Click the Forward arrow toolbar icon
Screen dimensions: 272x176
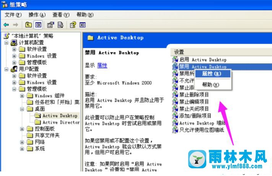click(x=15, y=25)
